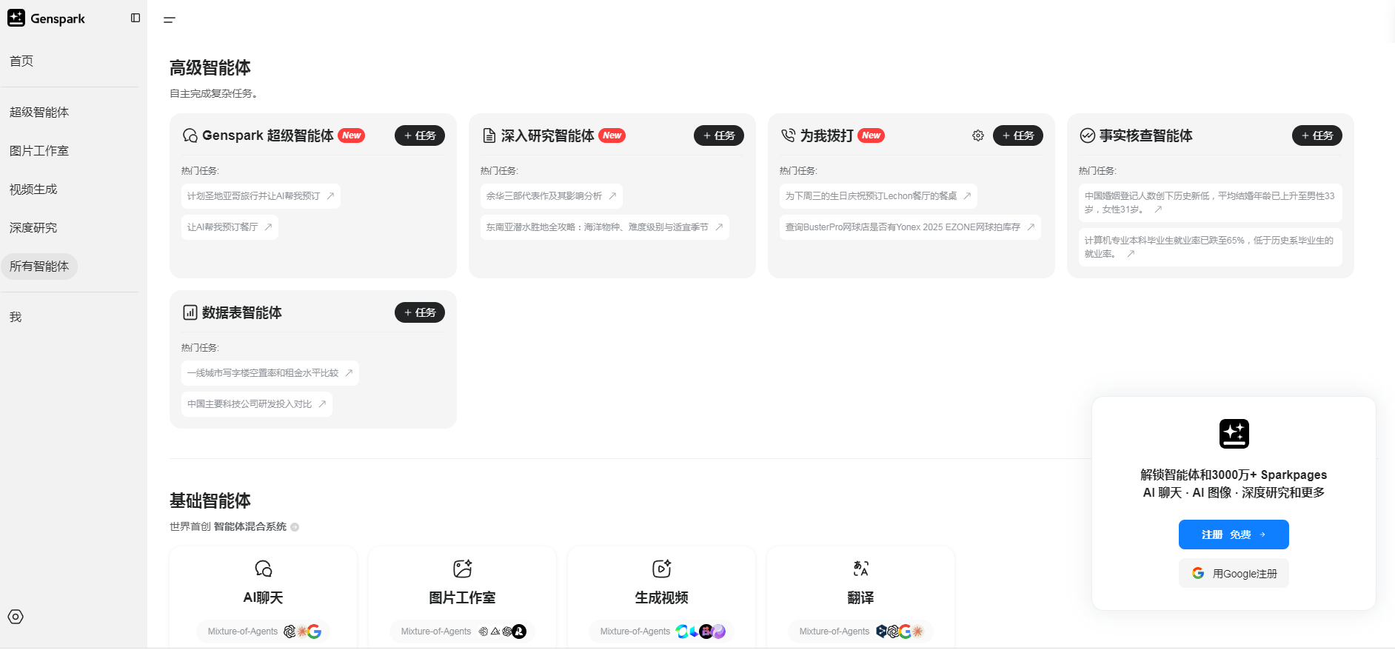Screen dimensions: 1395x650
Task: Open 中国主要科技公司研发投入对比 task
Action: [x=256, y=404]
